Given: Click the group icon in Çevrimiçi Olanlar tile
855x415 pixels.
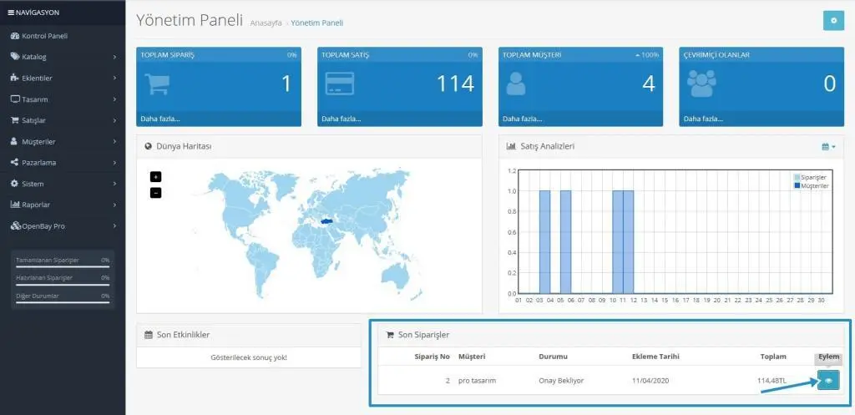Looking at the screenshot, I should point(701,84).
